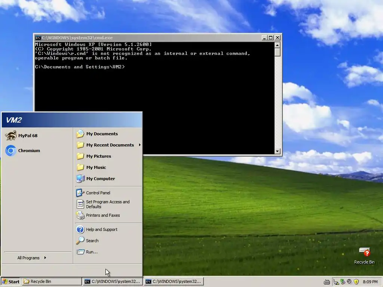
Task: Open cmd.exe title bar system menu icon
Action: (x=38, y=38)
